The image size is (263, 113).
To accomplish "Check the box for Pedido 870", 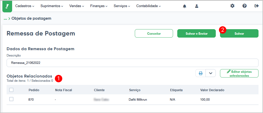I will point(11,99).
